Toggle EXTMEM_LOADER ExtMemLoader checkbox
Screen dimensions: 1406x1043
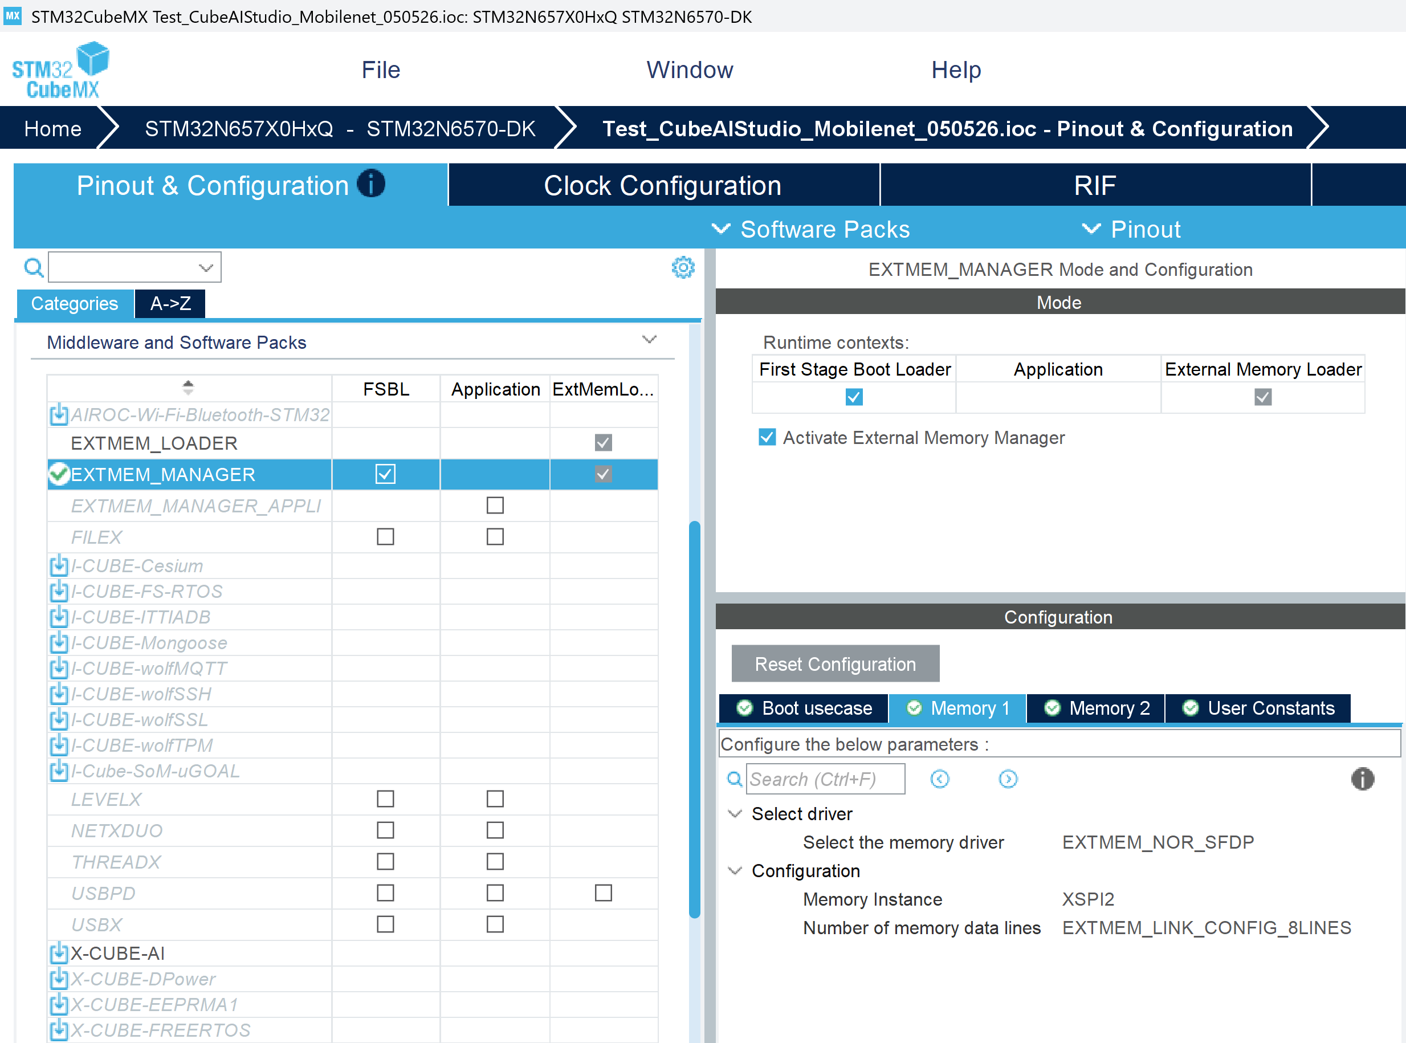(603, 443)
